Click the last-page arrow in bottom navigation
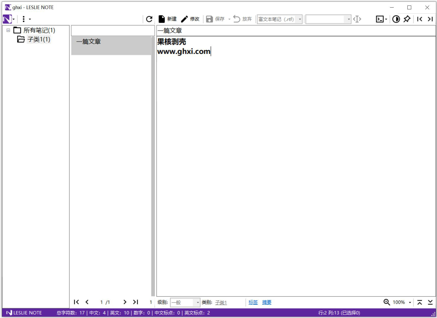437x318 pixels. (x=136, y=302)
